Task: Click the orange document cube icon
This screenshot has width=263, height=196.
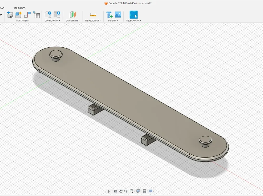Action: 106,3
